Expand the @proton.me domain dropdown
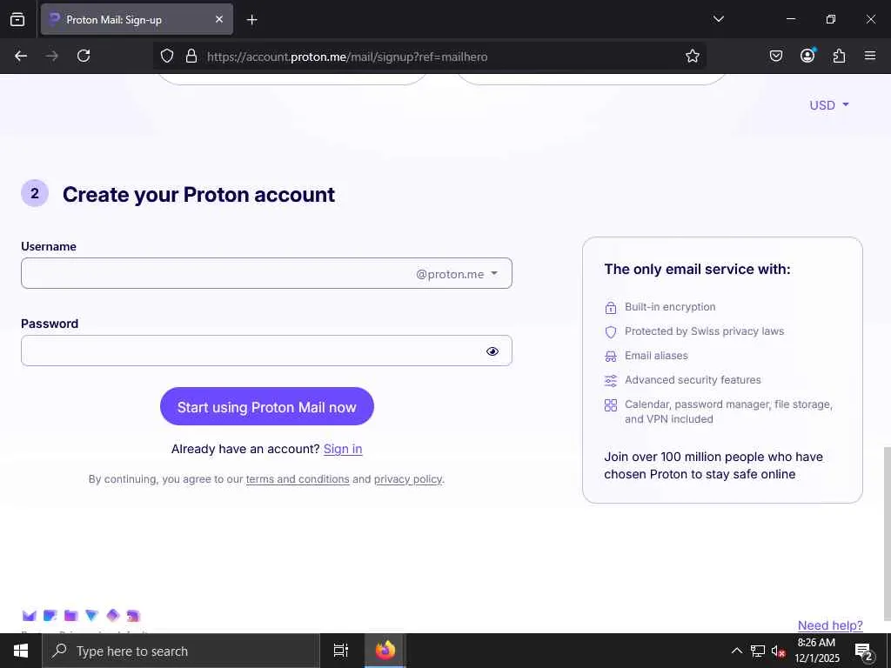 [x=458, y=274]
